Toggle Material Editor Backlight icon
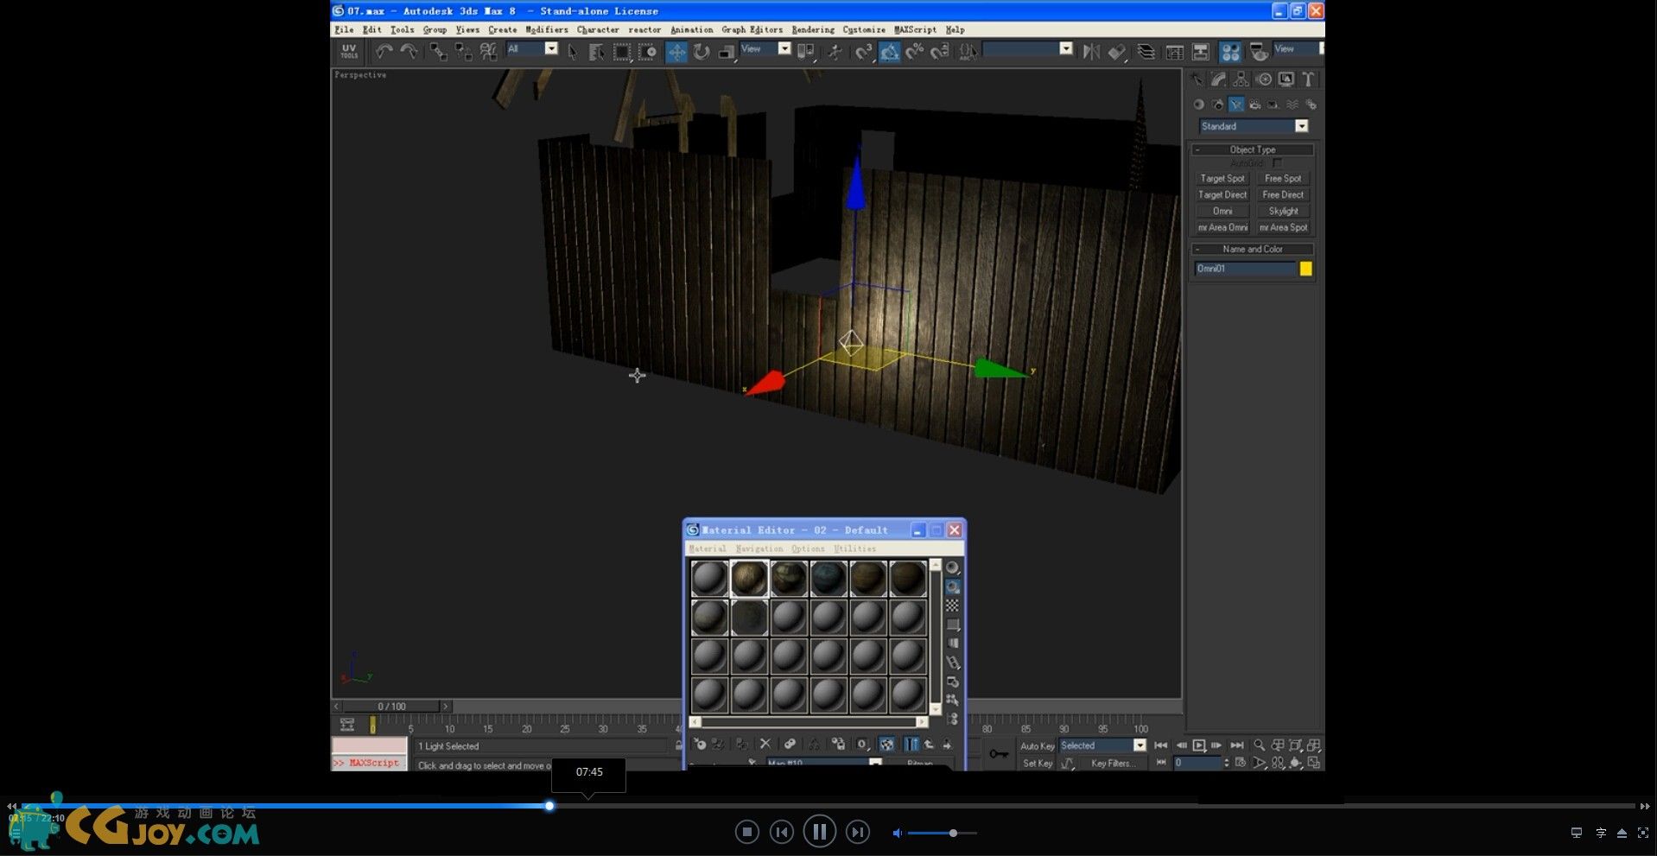The height and width of the screenshot is (856, 1657). coord(952,587)
